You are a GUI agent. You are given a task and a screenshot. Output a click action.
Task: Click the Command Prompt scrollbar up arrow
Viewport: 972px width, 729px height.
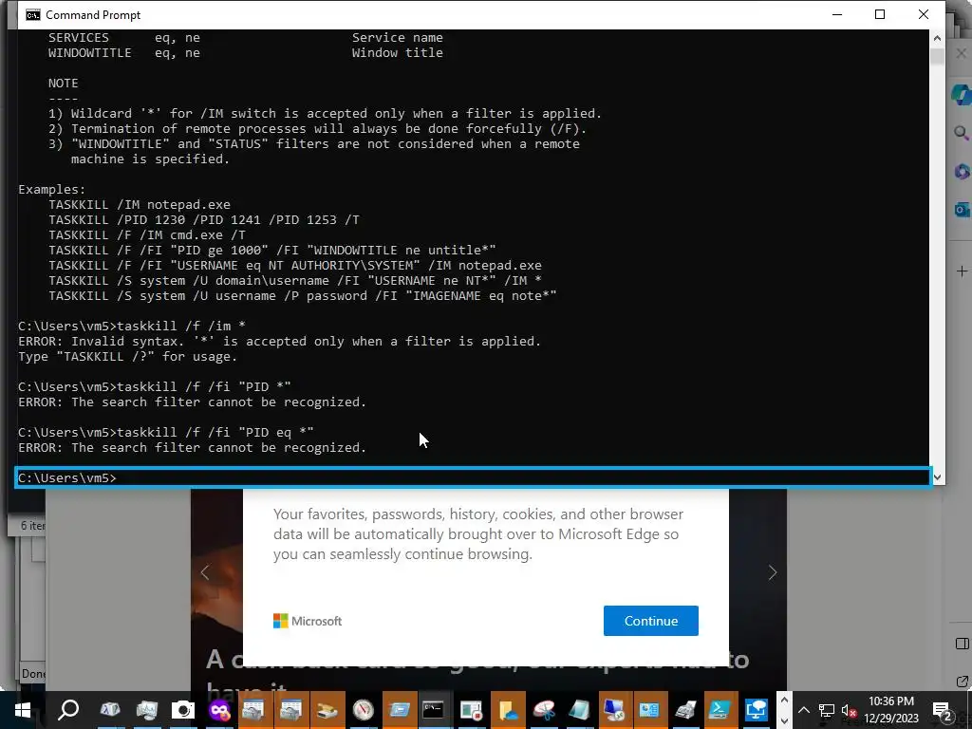(x=937, y=38)
